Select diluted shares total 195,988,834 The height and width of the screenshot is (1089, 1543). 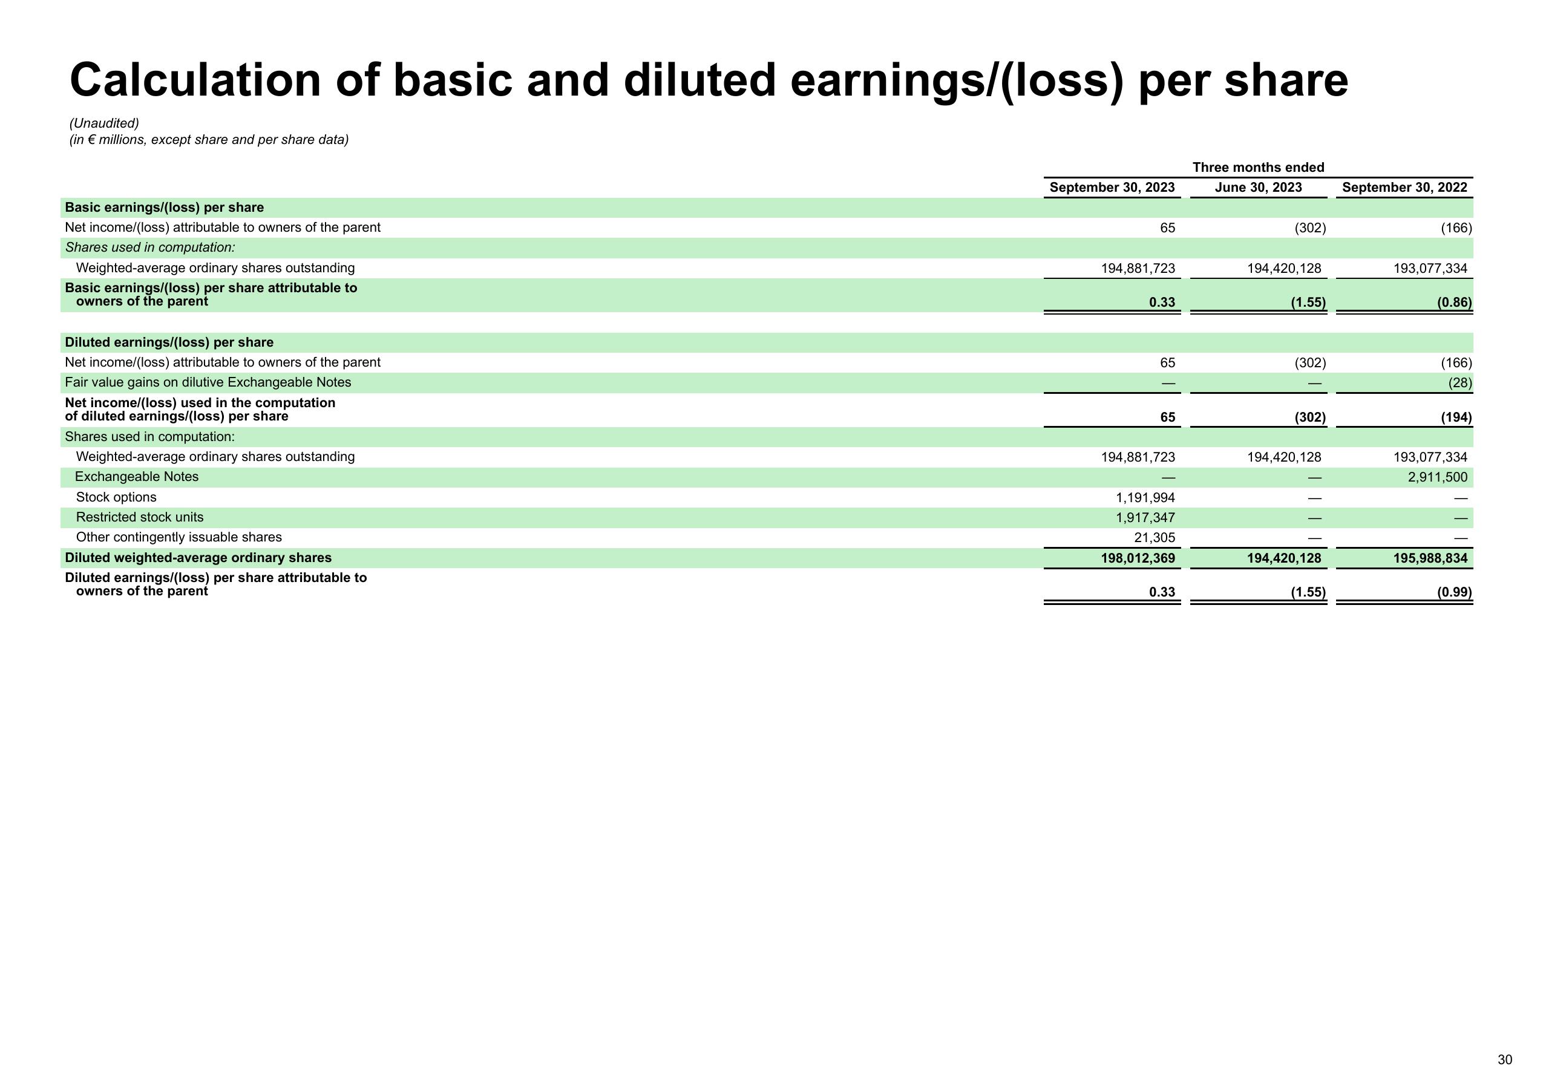tap(1430, 558)
